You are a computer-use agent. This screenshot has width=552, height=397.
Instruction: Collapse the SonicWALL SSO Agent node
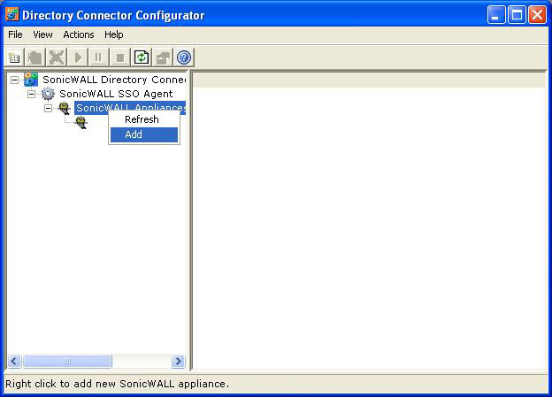click(x=32, y=94)
